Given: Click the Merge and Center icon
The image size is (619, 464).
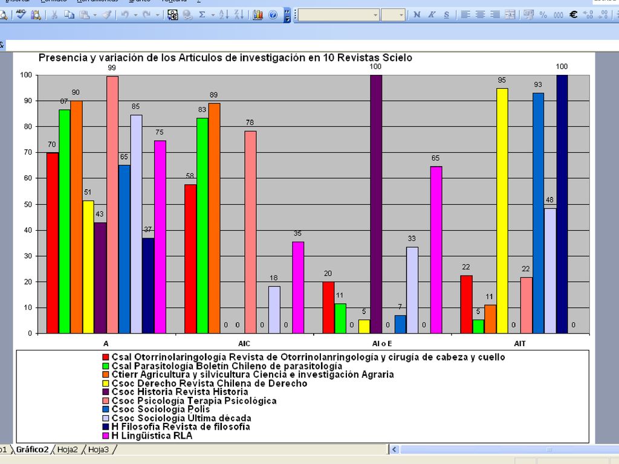Looking at the screenshot, I should [510, 15].
